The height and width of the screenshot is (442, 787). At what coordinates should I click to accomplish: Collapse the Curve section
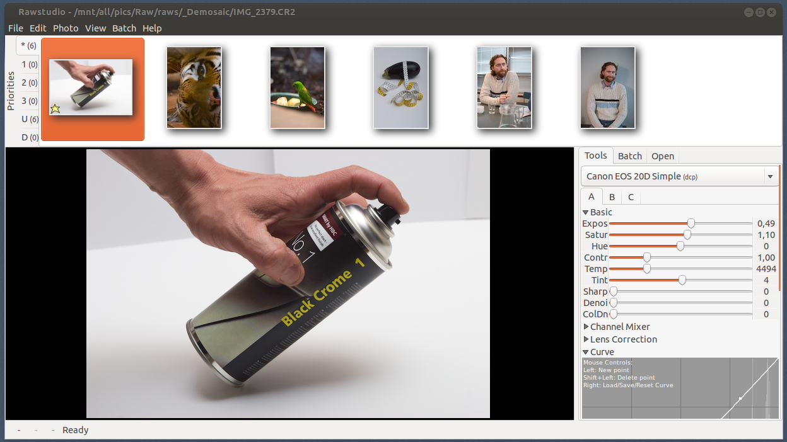click(586, 352)
